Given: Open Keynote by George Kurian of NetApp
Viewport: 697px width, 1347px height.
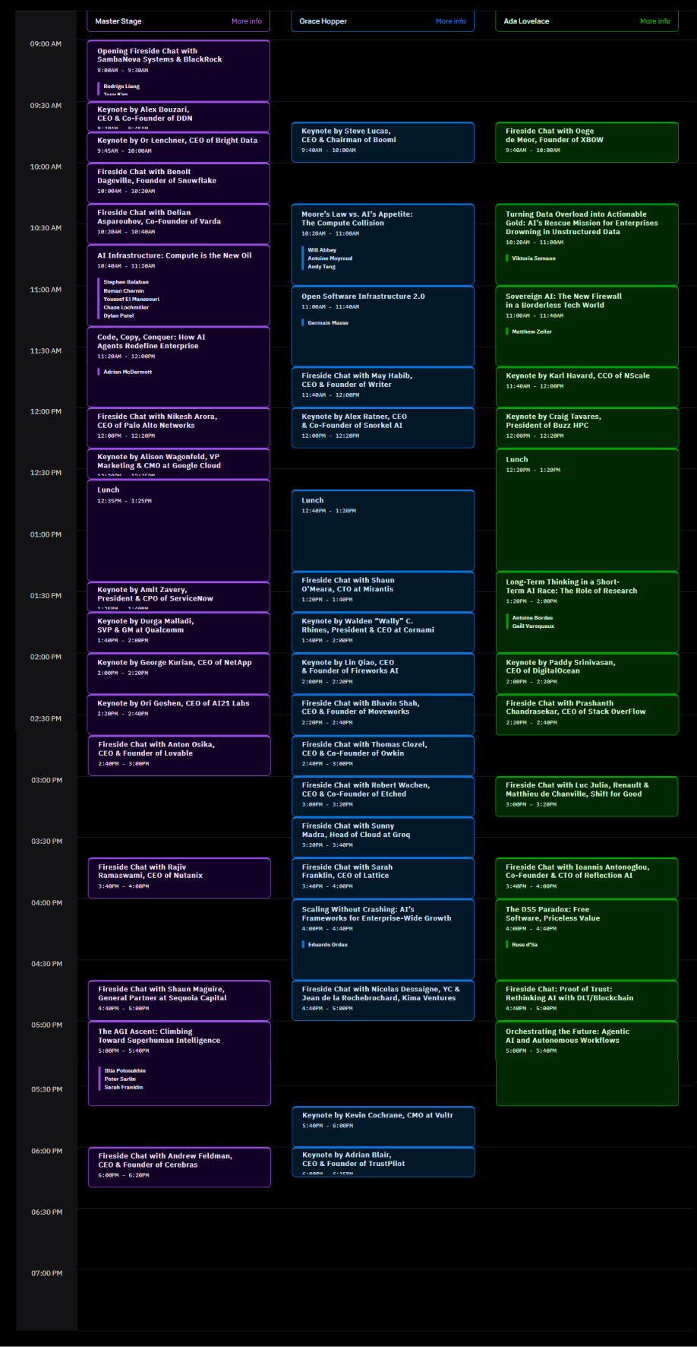Looking at the screenshot, I should coord(178,673).
